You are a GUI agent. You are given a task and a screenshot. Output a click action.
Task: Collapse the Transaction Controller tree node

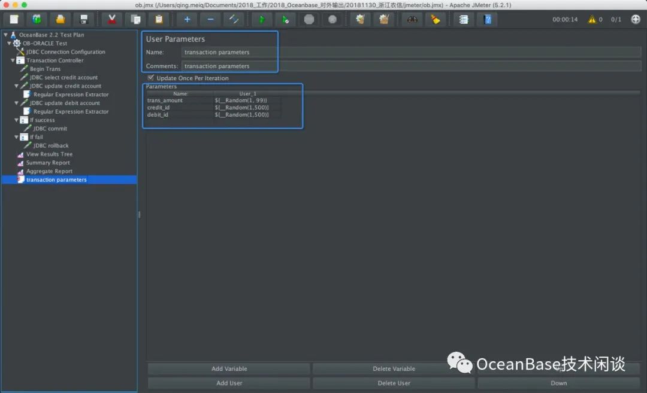[x=13, y=60]
